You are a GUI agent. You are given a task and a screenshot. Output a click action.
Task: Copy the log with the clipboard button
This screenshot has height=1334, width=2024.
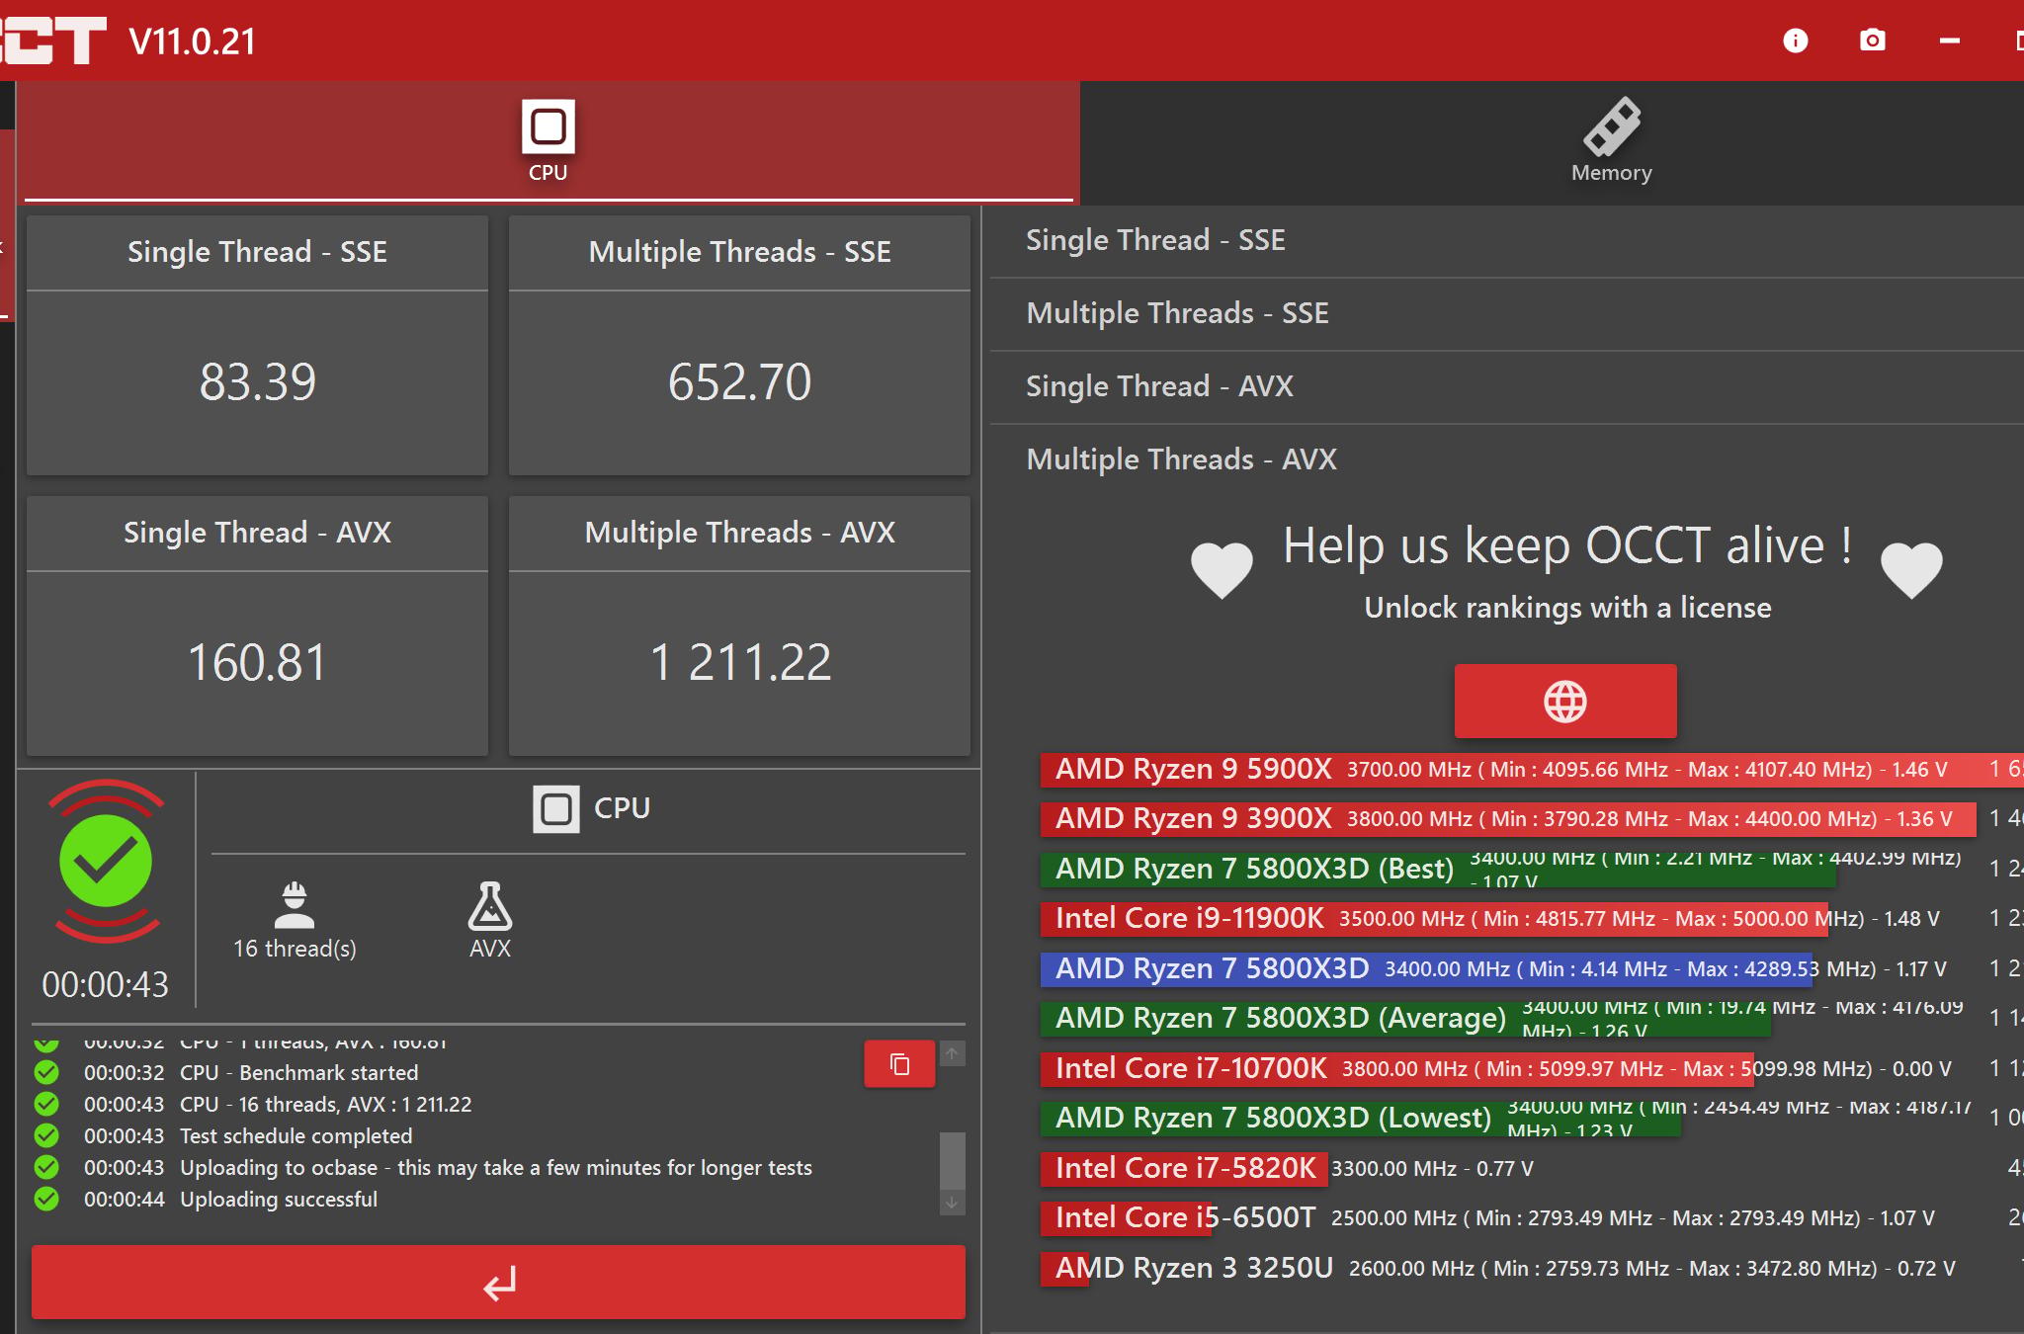pos(899,1064)
